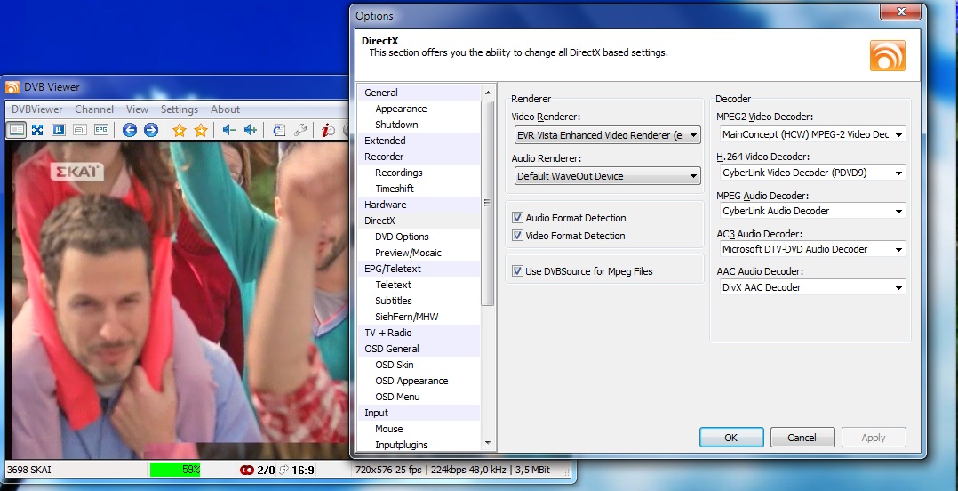Click the red info magnifier icon
Image resolution: width=958 pixels, height=491 pixels.
[328, 130]
